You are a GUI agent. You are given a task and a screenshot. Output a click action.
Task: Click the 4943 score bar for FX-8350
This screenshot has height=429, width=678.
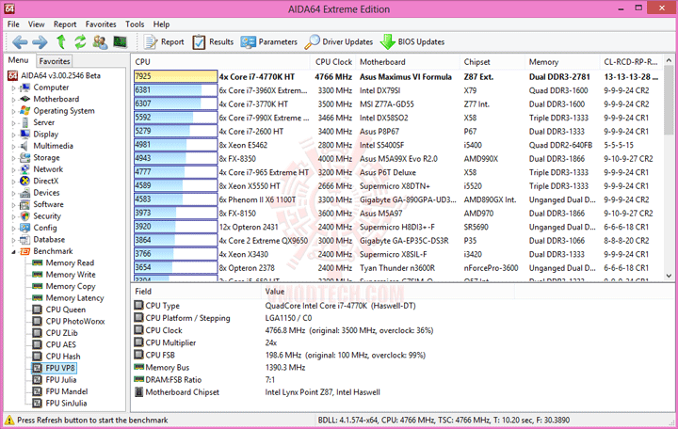click(175, 159)
